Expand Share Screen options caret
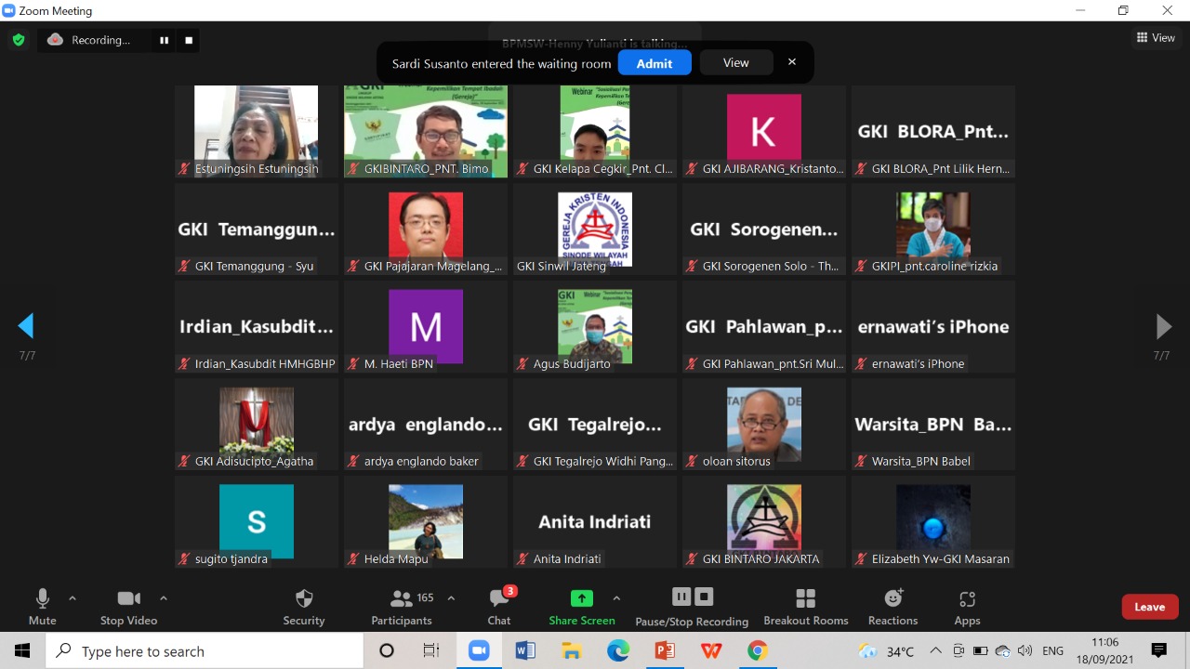Image resolution: width=1190 pixels, height=669 pixels. pyautogui.click(x=616, y=598)
